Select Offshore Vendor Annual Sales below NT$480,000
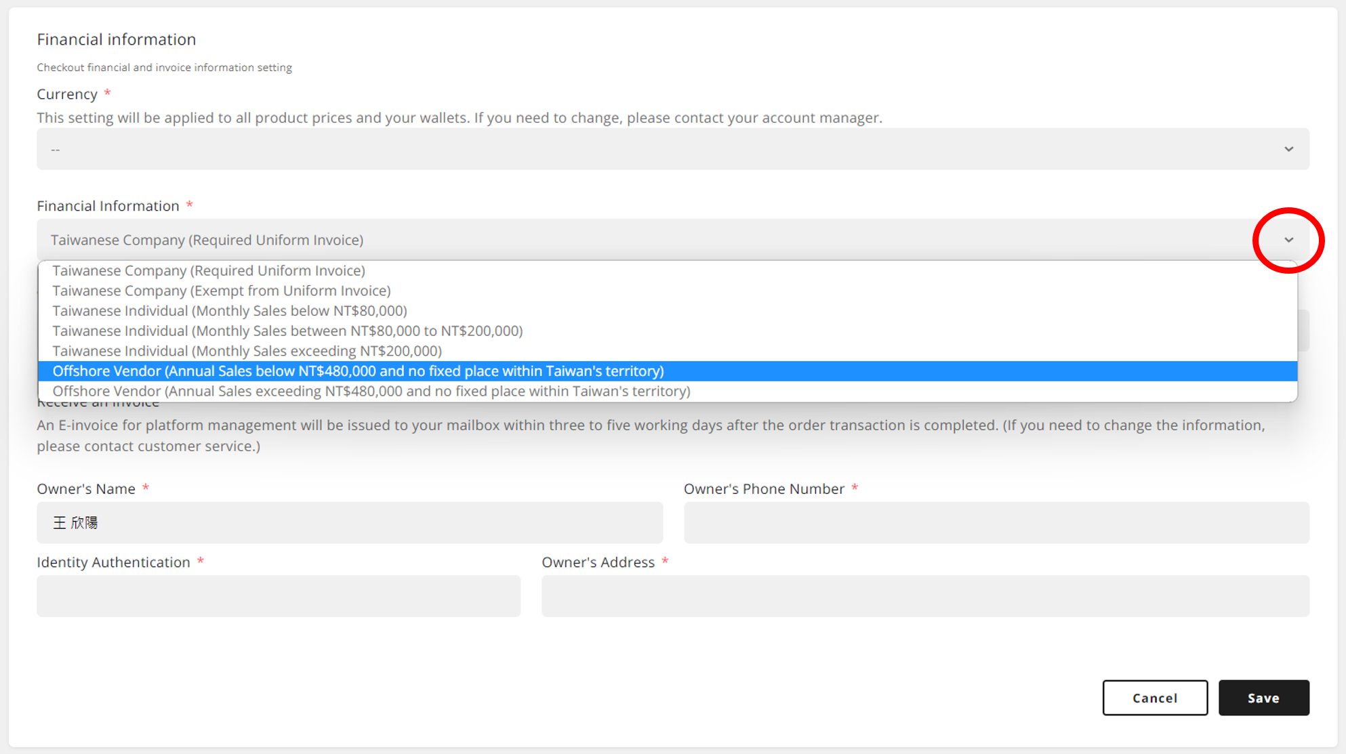 point(358,371)
